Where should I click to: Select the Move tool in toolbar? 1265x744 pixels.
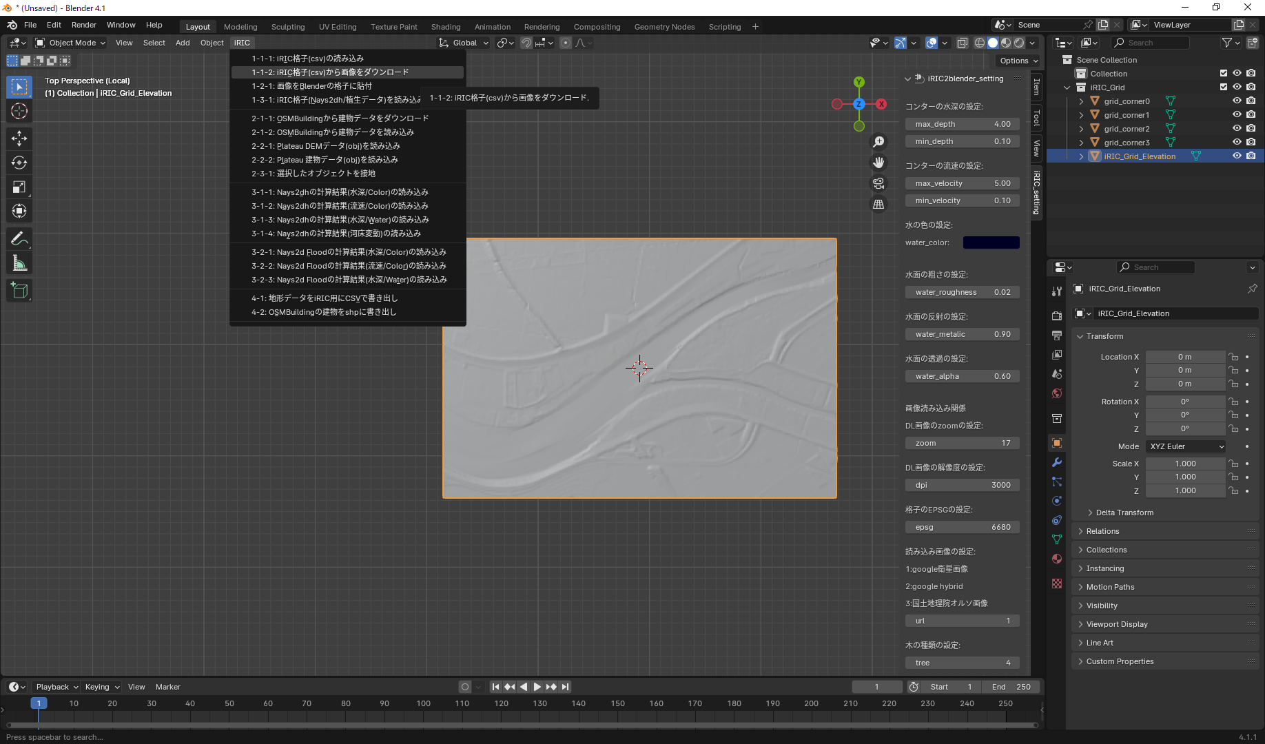[19, 138]
